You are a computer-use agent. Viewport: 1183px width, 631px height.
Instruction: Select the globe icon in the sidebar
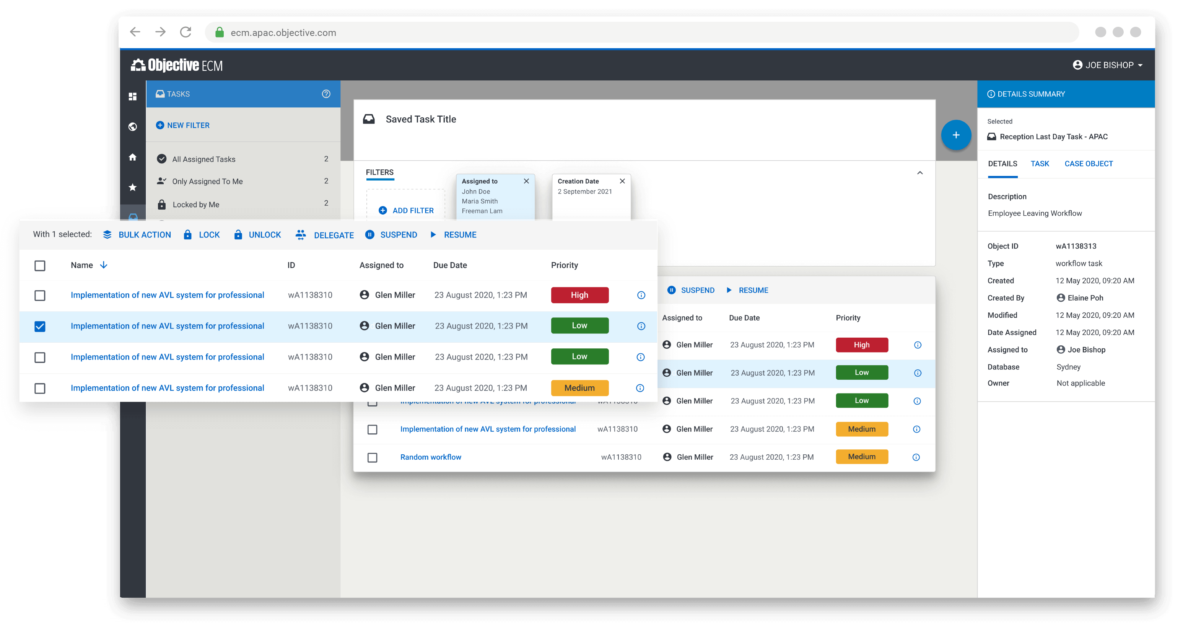tap(133, 127)
